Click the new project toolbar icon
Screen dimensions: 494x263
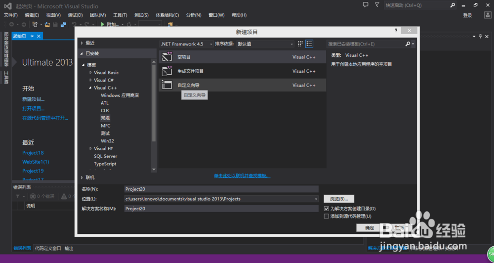(35, 24)
